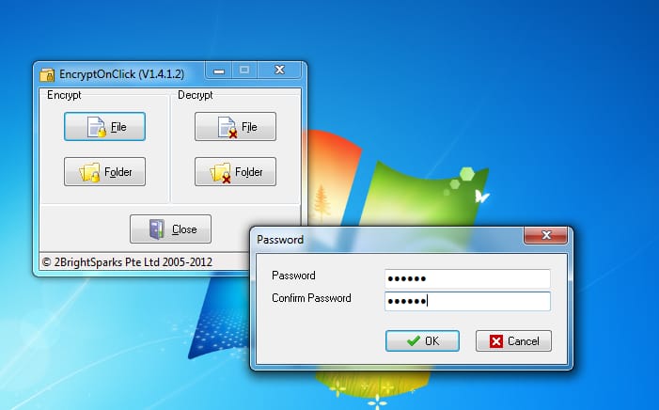Confirm the password with OK button
This screenshot has width=659, height=410.
click(x=422, y=340)
